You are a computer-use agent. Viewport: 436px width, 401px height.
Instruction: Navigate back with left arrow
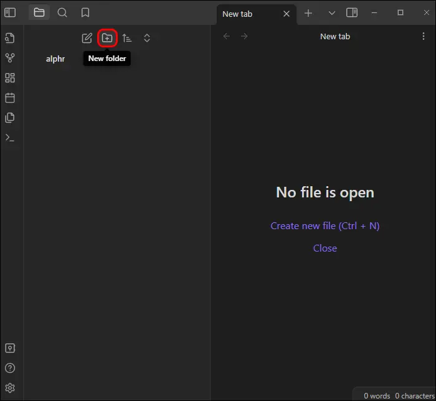pyautogui.click(x=227, y=36)
